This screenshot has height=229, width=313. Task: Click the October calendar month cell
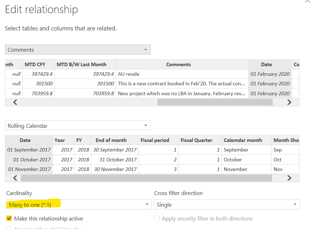(247, 160)
